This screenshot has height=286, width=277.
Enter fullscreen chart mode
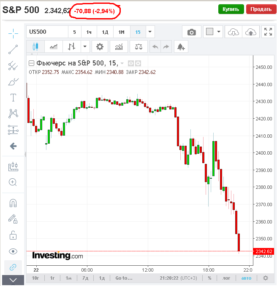point(268,32)
